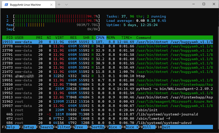Click F3 Search in the footer bar
The height and width of the screenshot is (133, 219).
pyautogui.click(x=45, y=127)
